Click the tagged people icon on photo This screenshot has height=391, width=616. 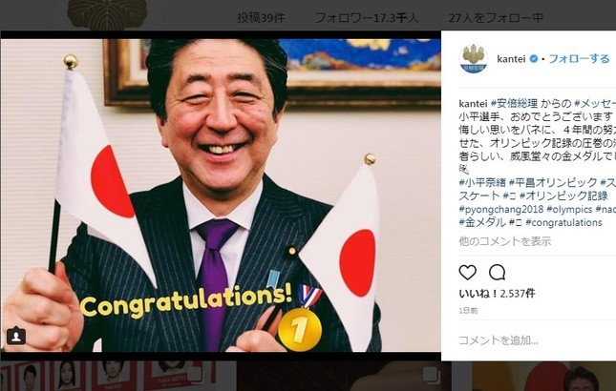[16, 336]
